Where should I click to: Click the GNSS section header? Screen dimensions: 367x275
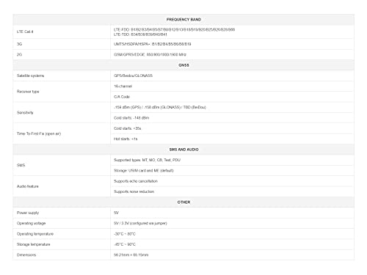click(183, 65)
